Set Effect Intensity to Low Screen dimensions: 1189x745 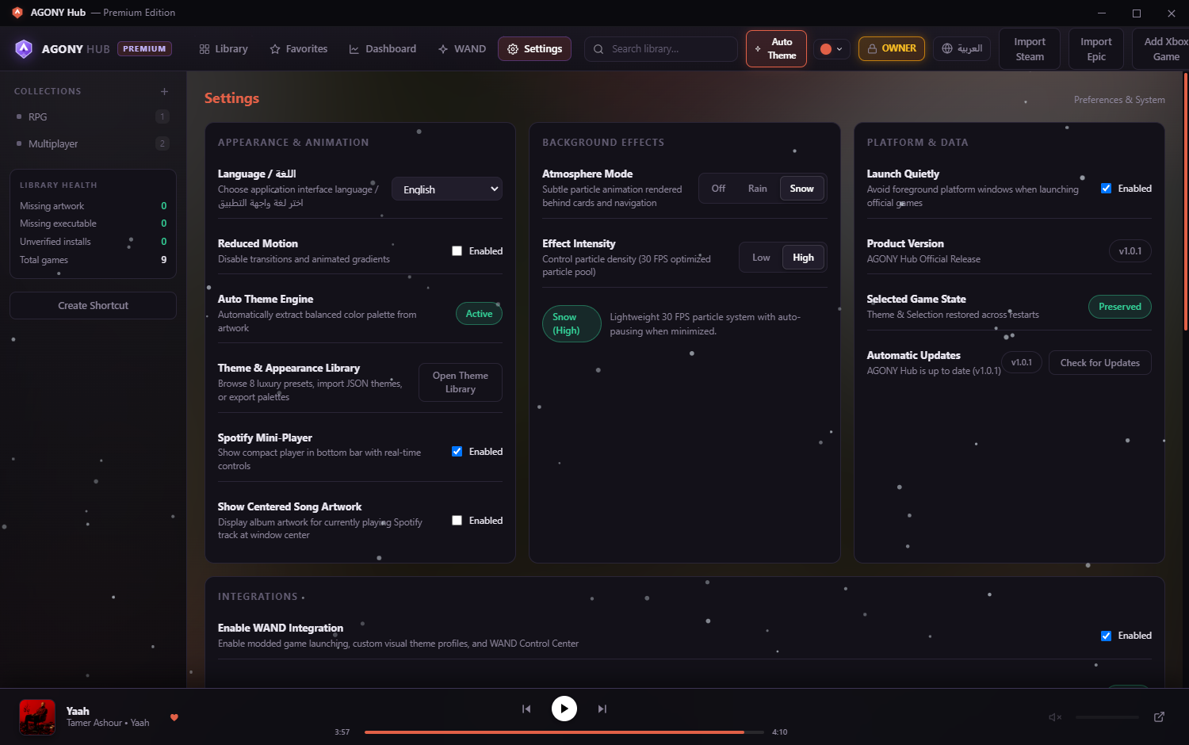761,258
